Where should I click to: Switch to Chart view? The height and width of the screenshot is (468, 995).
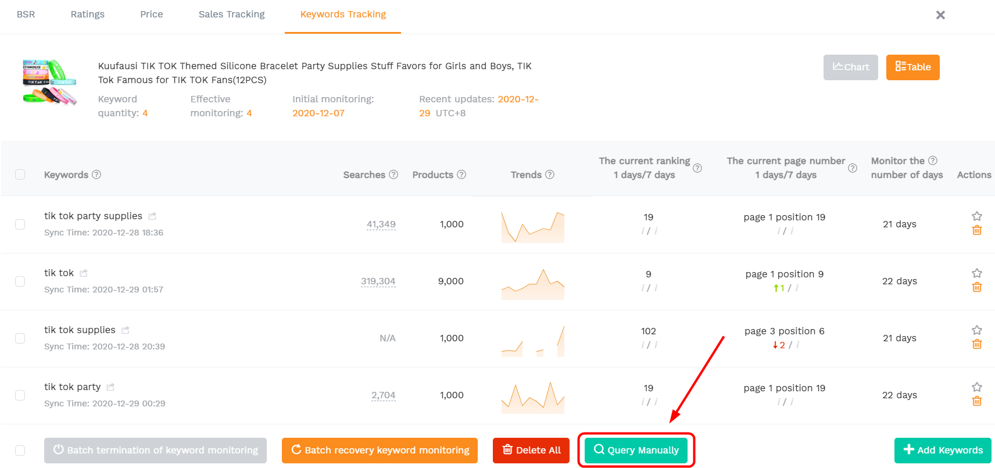[x=851, y=67]
